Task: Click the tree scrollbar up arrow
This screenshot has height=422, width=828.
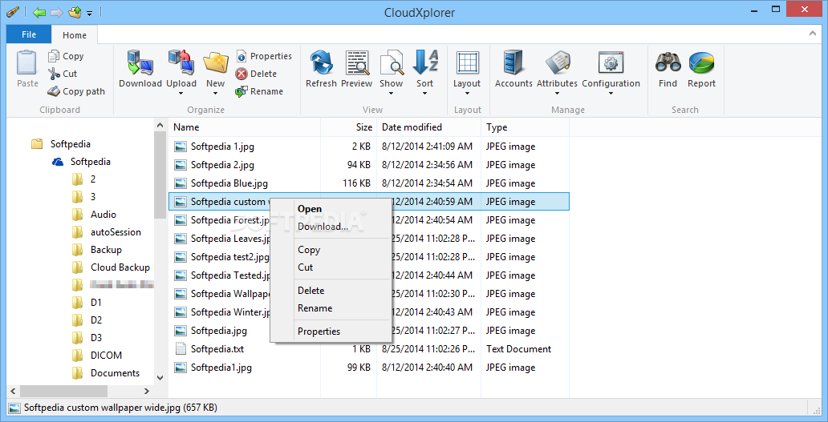Action: pos(160,126)
